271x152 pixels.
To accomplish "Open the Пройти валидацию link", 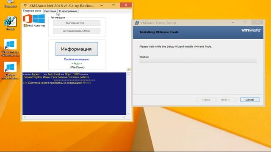I will point(77,59).
